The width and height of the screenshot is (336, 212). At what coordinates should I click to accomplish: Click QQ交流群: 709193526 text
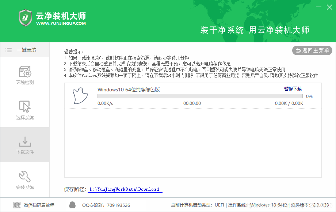point(106,205)
